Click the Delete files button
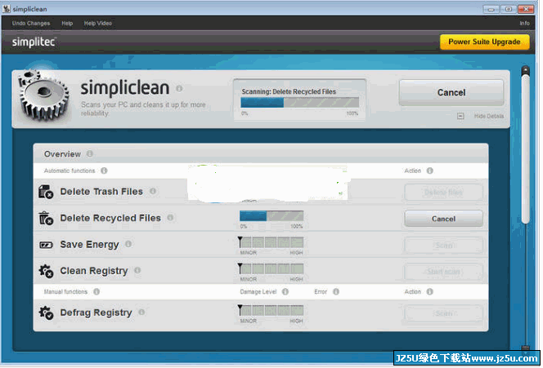The width and height of the screenshot is (543, 368). point(443,193)
